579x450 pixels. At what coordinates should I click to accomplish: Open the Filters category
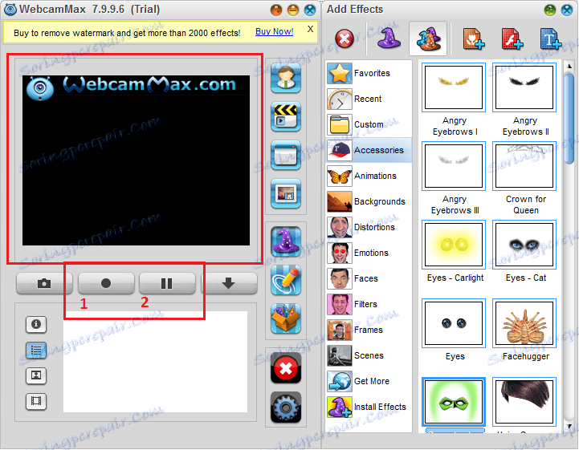(369, 304)
